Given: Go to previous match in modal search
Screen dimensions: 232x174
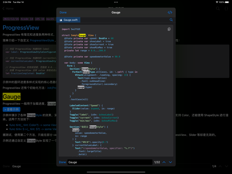Looking at the screenshot, I should coord(164,162).
